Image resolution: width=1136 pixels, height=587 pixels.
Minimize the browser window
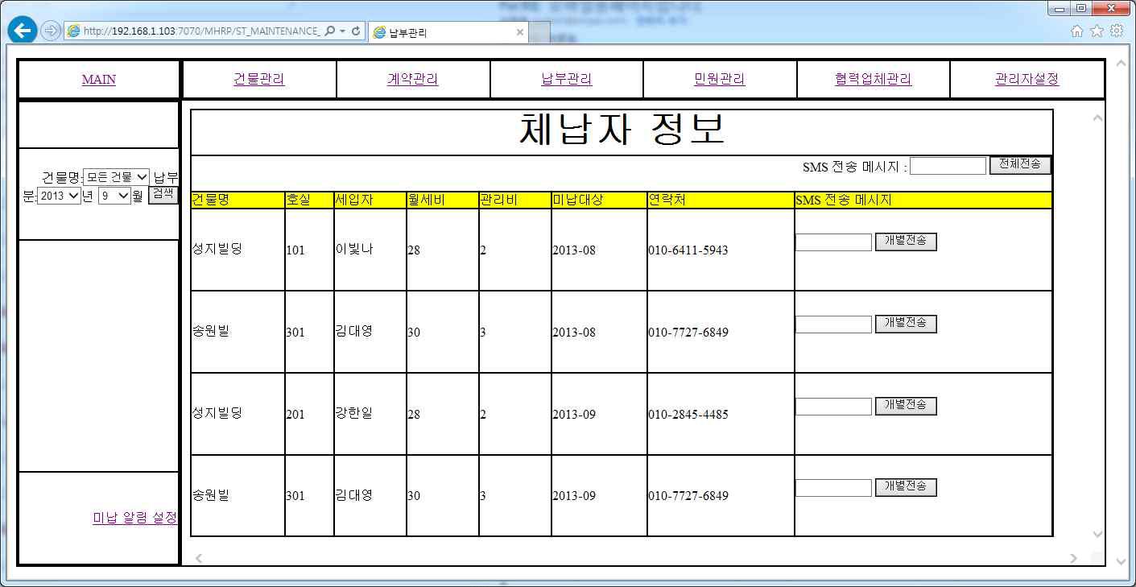tap(1060, 8)
